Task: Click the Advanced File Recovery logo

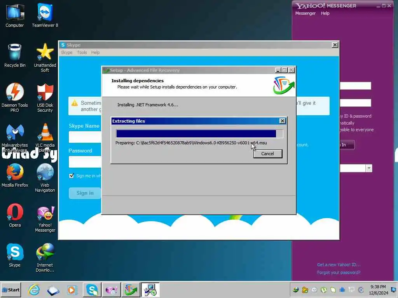Action: pos(283,85)
